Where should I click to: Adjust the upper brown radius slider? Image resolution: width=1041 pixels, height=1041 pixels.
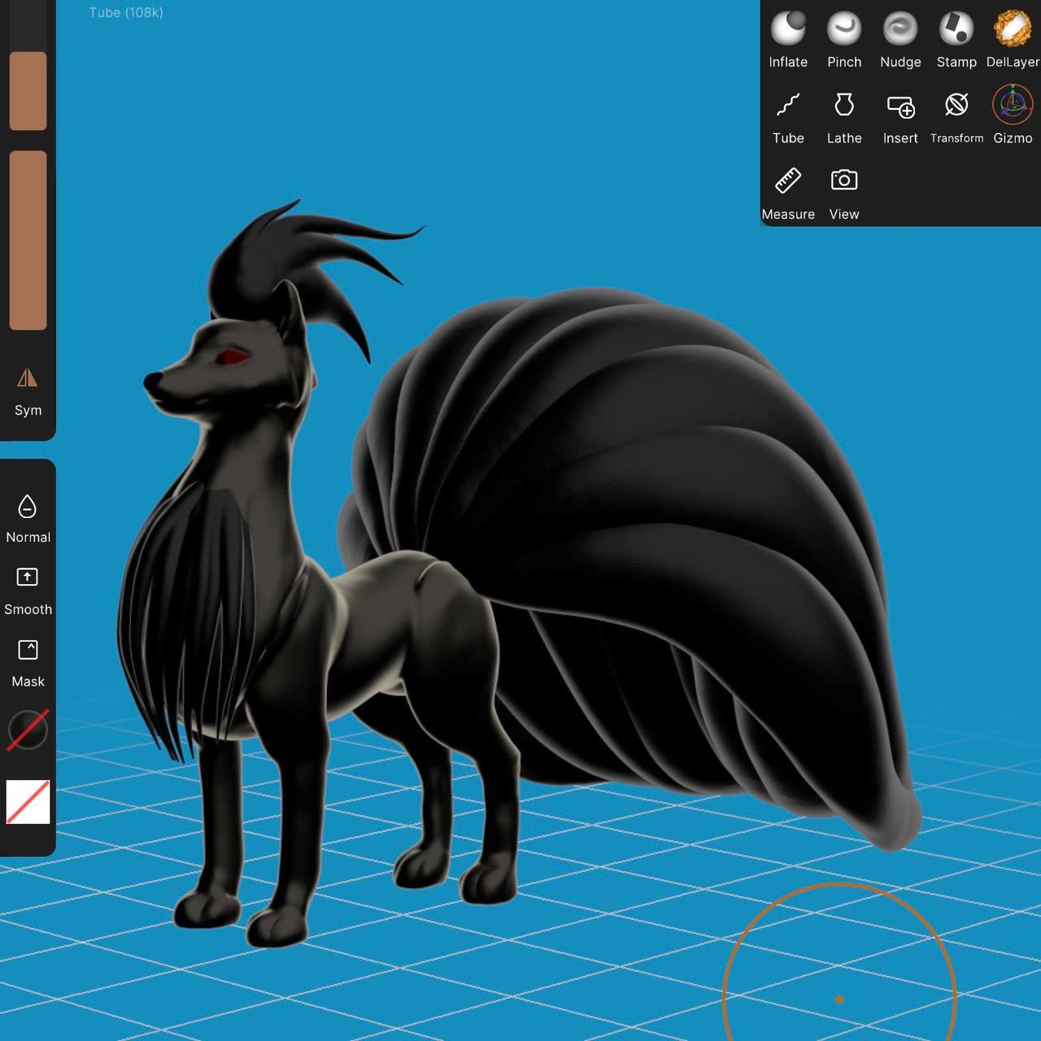pos(28,91)
